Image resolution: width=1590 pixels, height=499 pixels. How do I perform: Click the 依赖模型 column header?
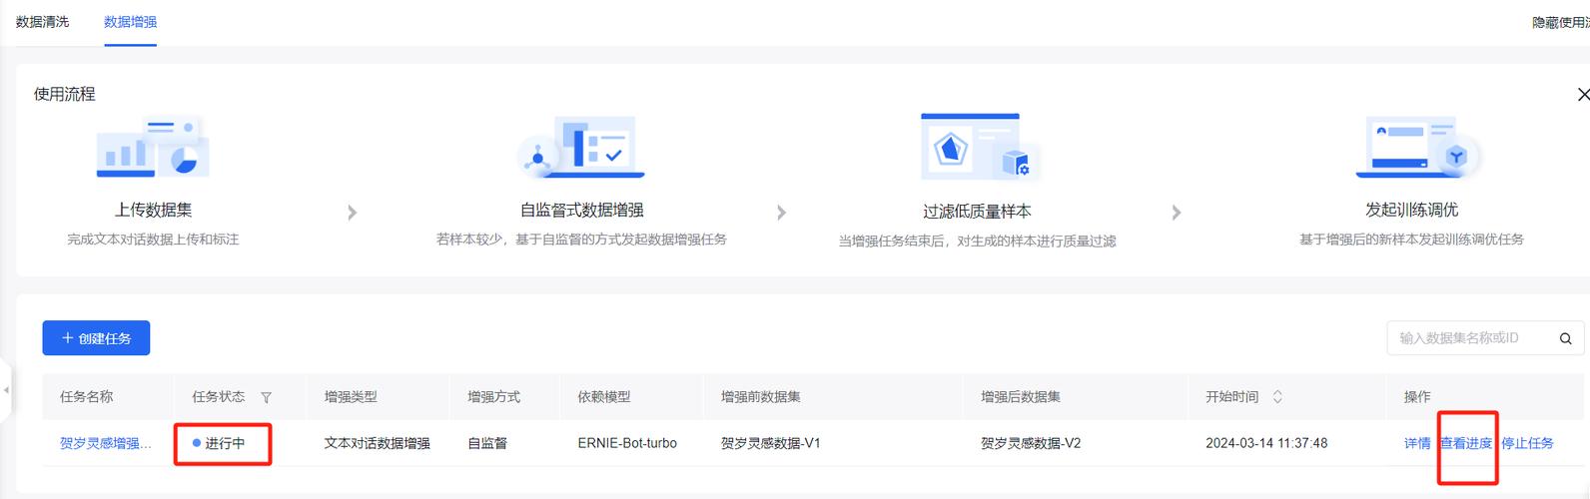(604, 397)
